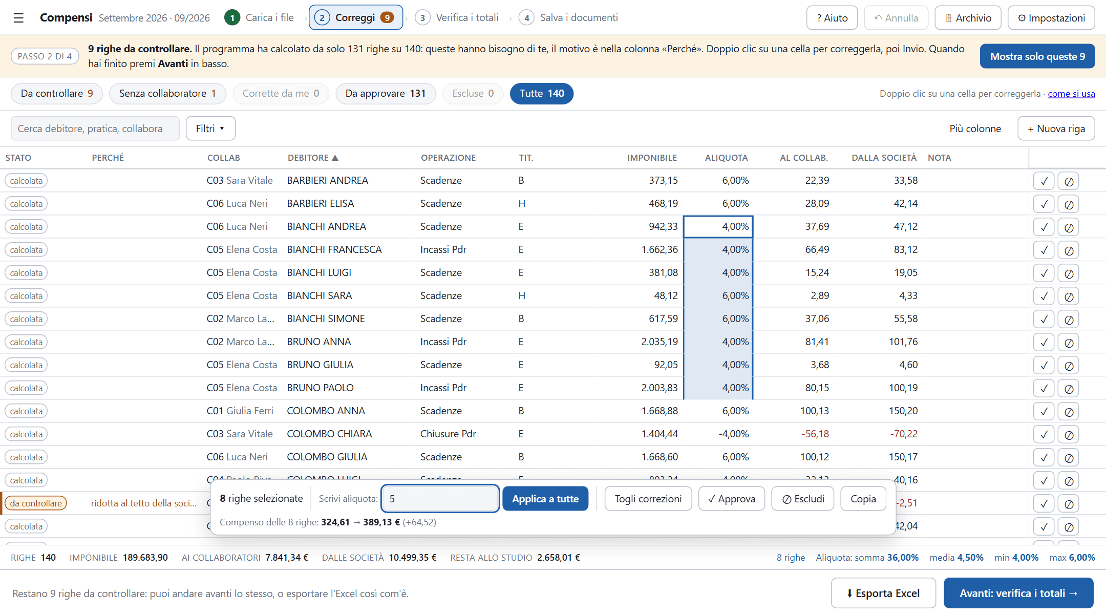Exclude the BIANCHI ANDREA row with its slash-circle icon
1106x616 pixels.
[x=1069, y=227]
